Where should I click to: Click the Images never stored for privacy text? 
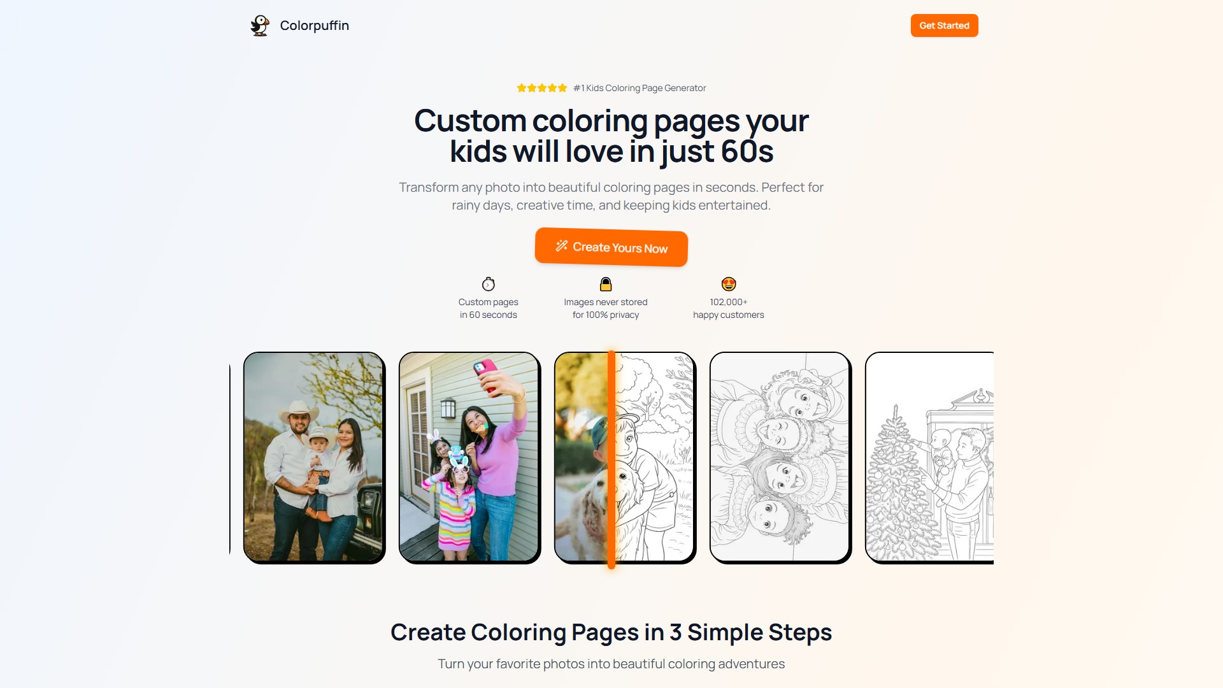tap(606, 308)
